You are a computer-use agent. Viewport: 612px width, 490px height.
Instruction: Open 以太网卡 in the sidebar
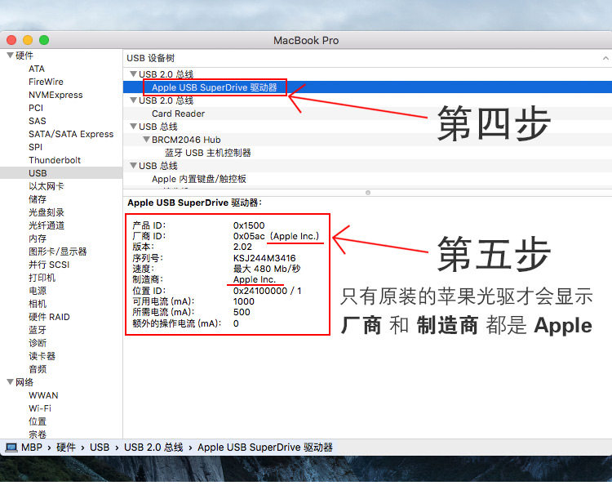click(46, 186)
